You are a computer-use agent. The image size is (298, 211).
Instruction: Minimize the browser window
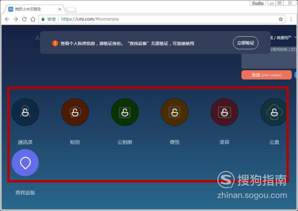click(x=272, y=3)
